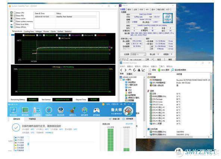Click AIDA64 horizontal scrollbar right arrow

209,137
